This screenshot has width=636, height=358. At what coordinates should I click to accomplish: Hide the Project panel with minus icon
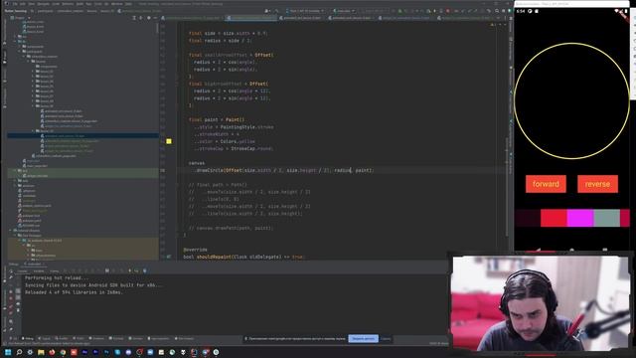(155, 18)
